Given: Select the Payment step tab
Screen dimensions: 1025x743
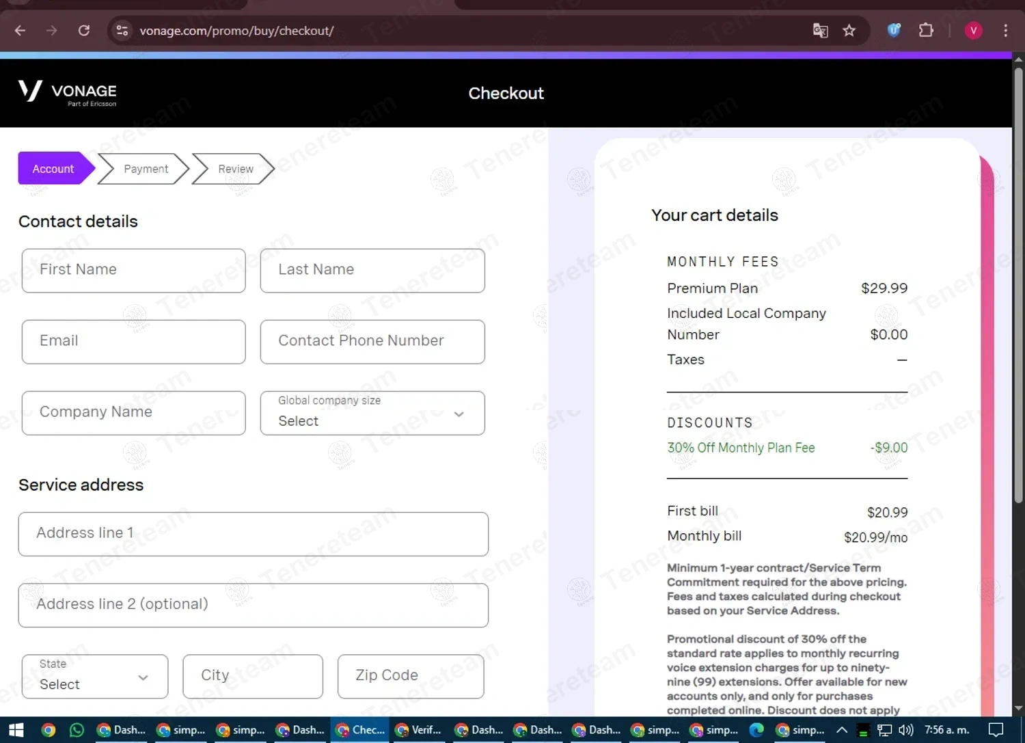Looking at the screenshot, I should coord(143,169).
